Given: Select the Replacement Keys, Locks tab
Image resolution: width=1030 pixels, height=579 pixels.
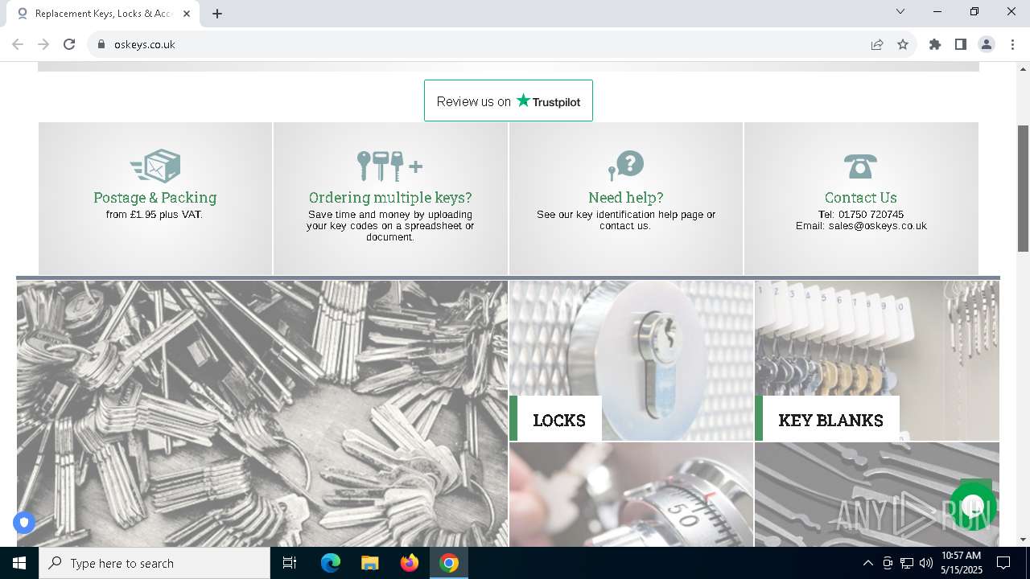Looking at the screenshot, I should 103,14.
